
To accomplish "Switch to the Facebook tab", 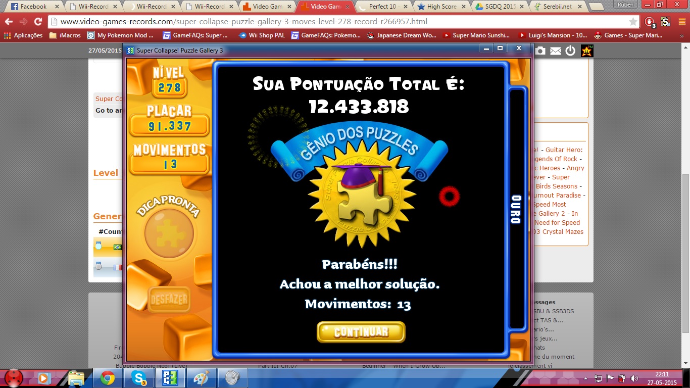I will pos(33,7).
